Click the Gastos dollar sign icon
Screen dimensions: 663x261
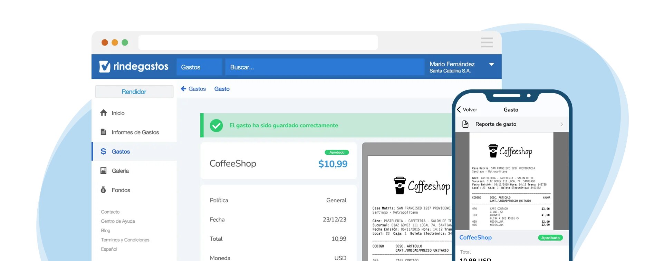tap(103, 152)
